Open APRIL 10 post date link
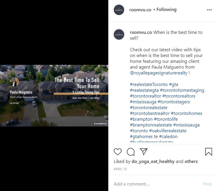Viewport: 216px width, 191px height. [120, 169]
